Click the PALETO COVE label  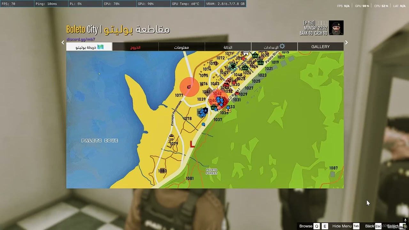100,141
